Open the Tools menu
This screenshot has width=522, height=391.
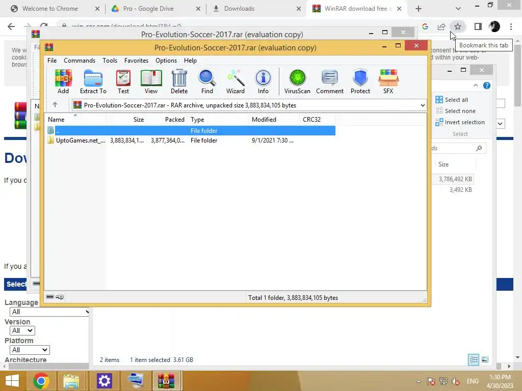pos(110,61)
